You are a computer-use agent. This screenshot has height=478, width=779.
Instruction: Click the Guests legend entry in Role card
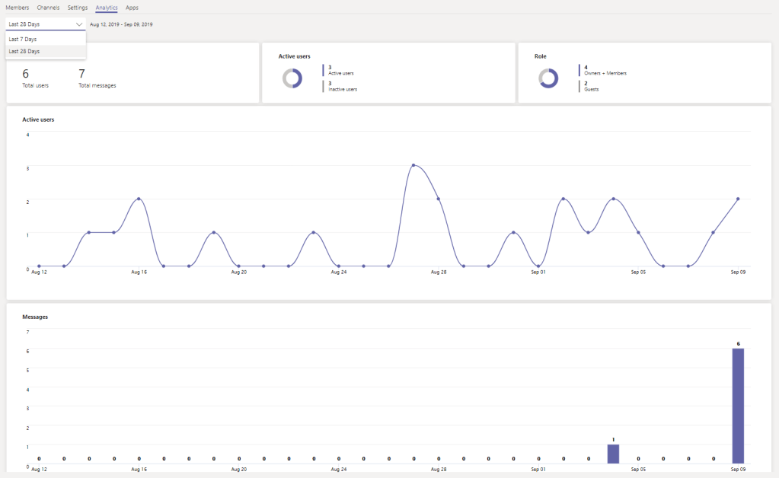(591, 86)
